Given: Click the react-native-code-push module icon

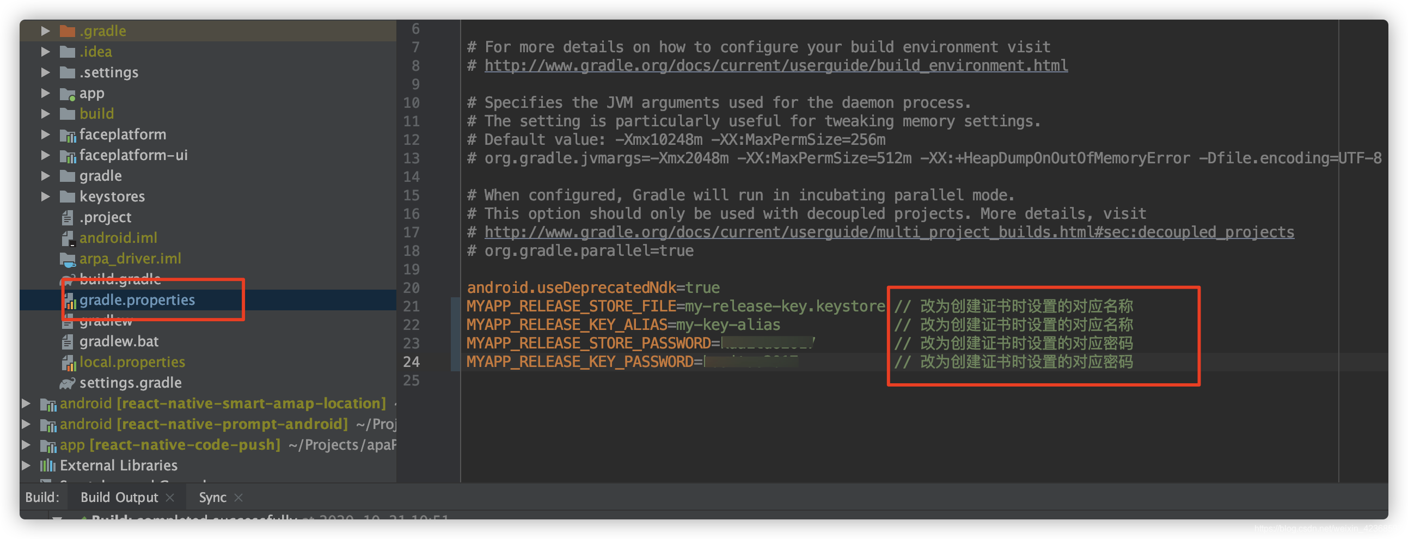Looking at the screenshot, I should 48,445.
